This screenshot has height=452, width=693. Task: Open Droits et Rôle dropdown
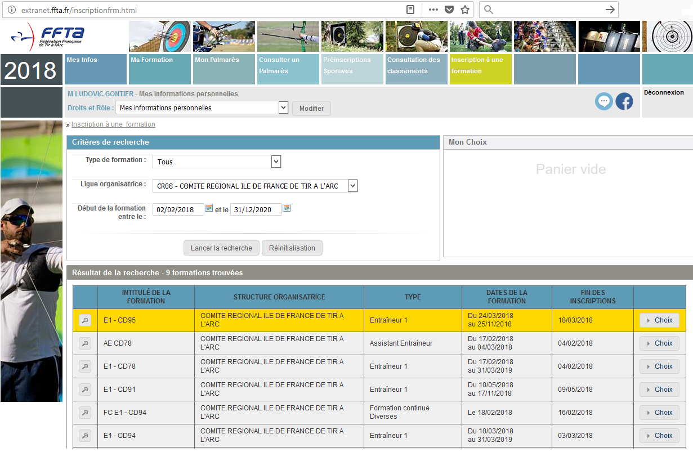pos(202,108)
